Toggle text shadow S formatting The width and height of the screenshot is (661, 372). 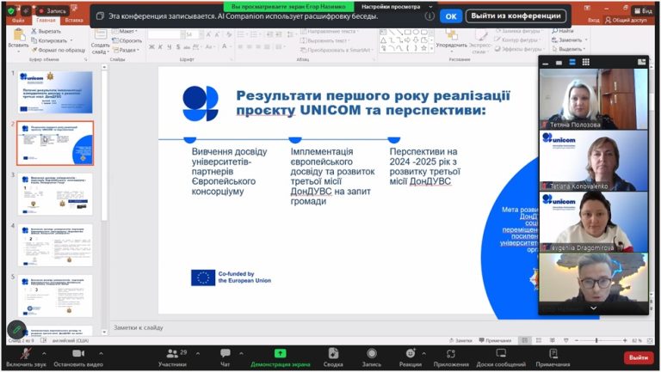[178, 47]
